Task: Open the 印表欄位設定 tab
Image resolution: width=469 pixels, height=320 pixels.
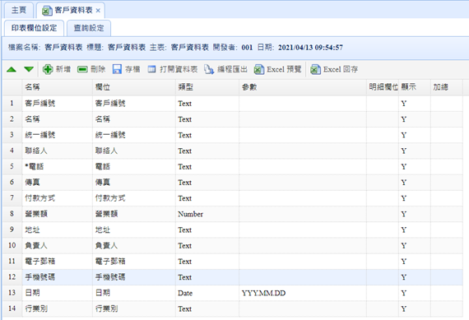Action: pyautogui.click(x=34, y=28)
